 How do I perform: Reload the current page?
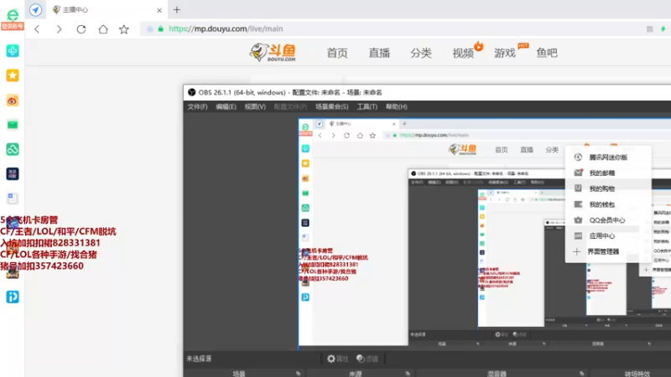tap(81, 29)
